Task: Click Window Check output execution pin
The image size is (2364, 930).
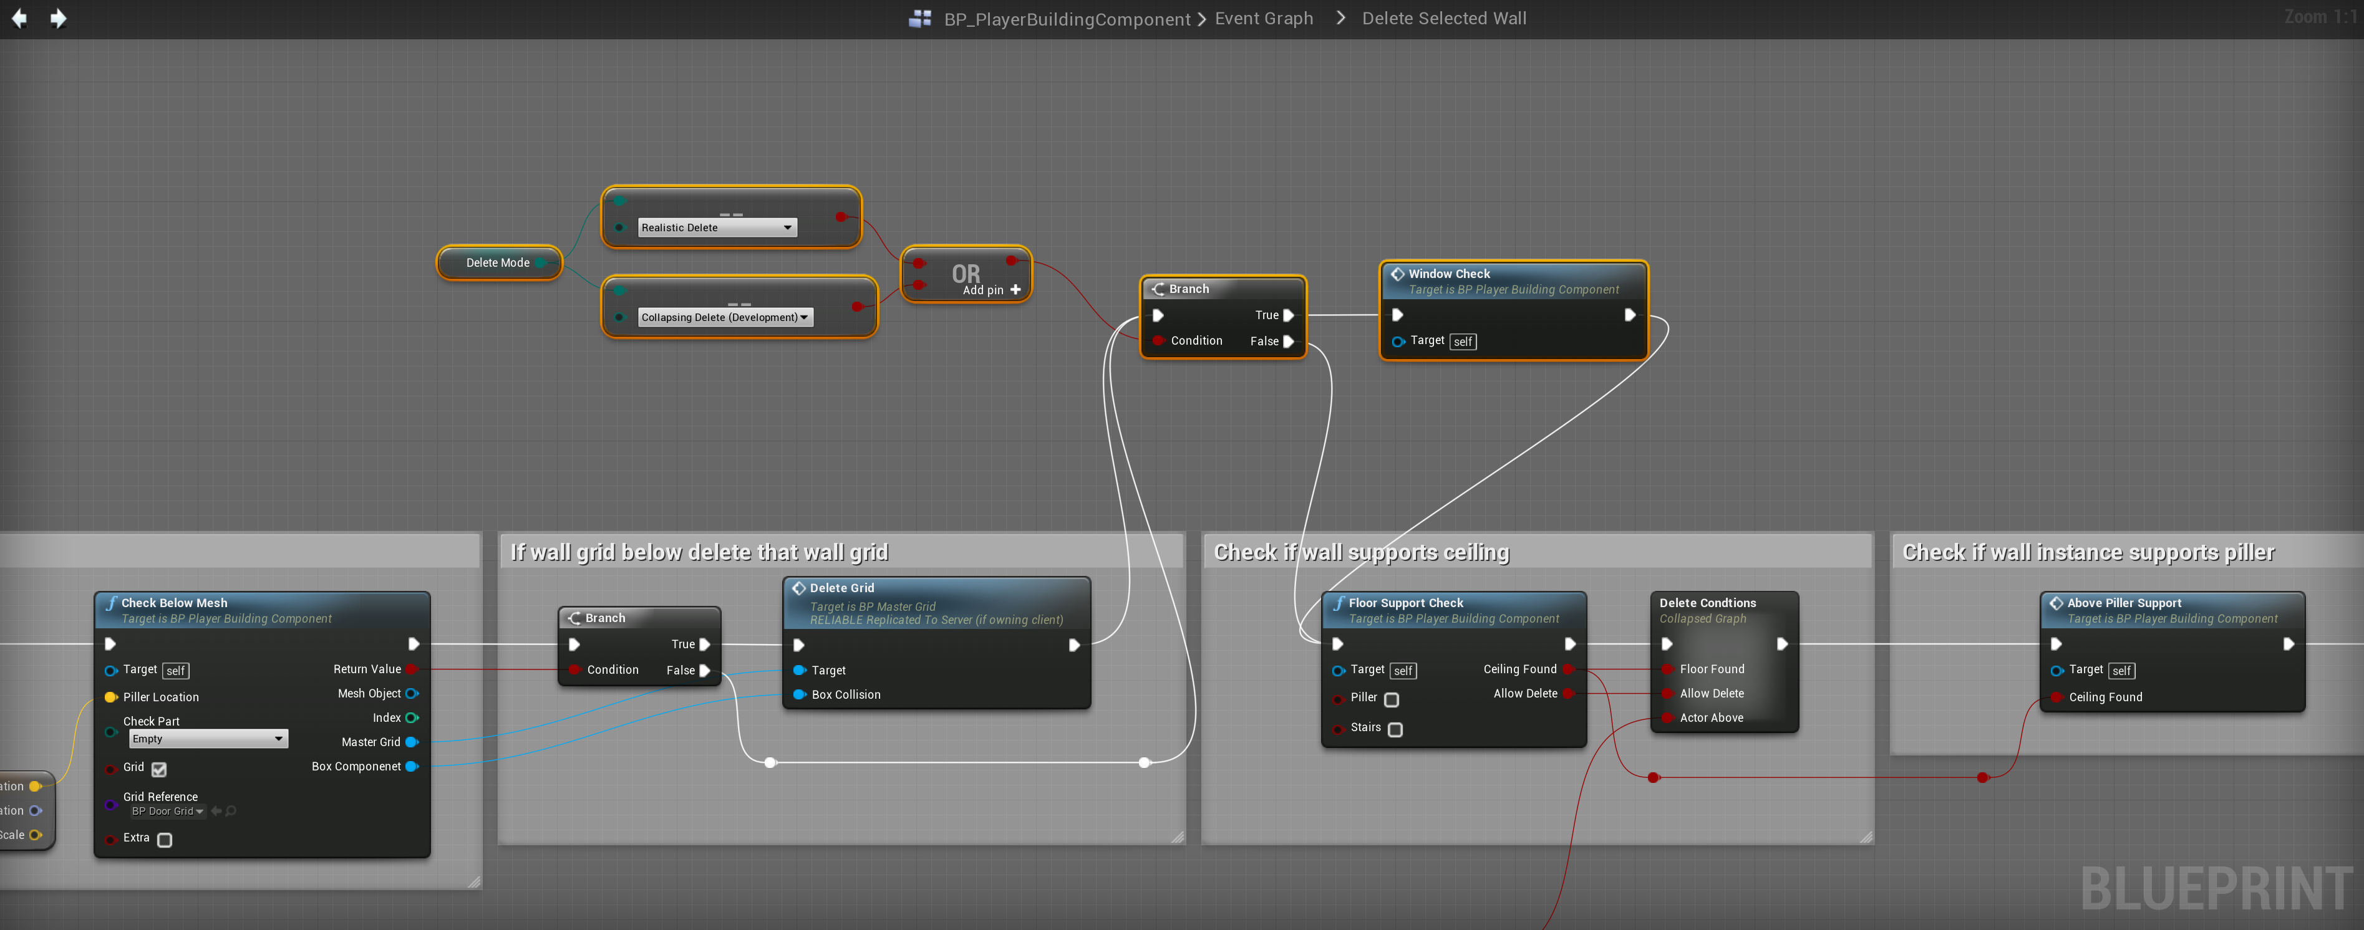Action: [x=1629, y=315]
